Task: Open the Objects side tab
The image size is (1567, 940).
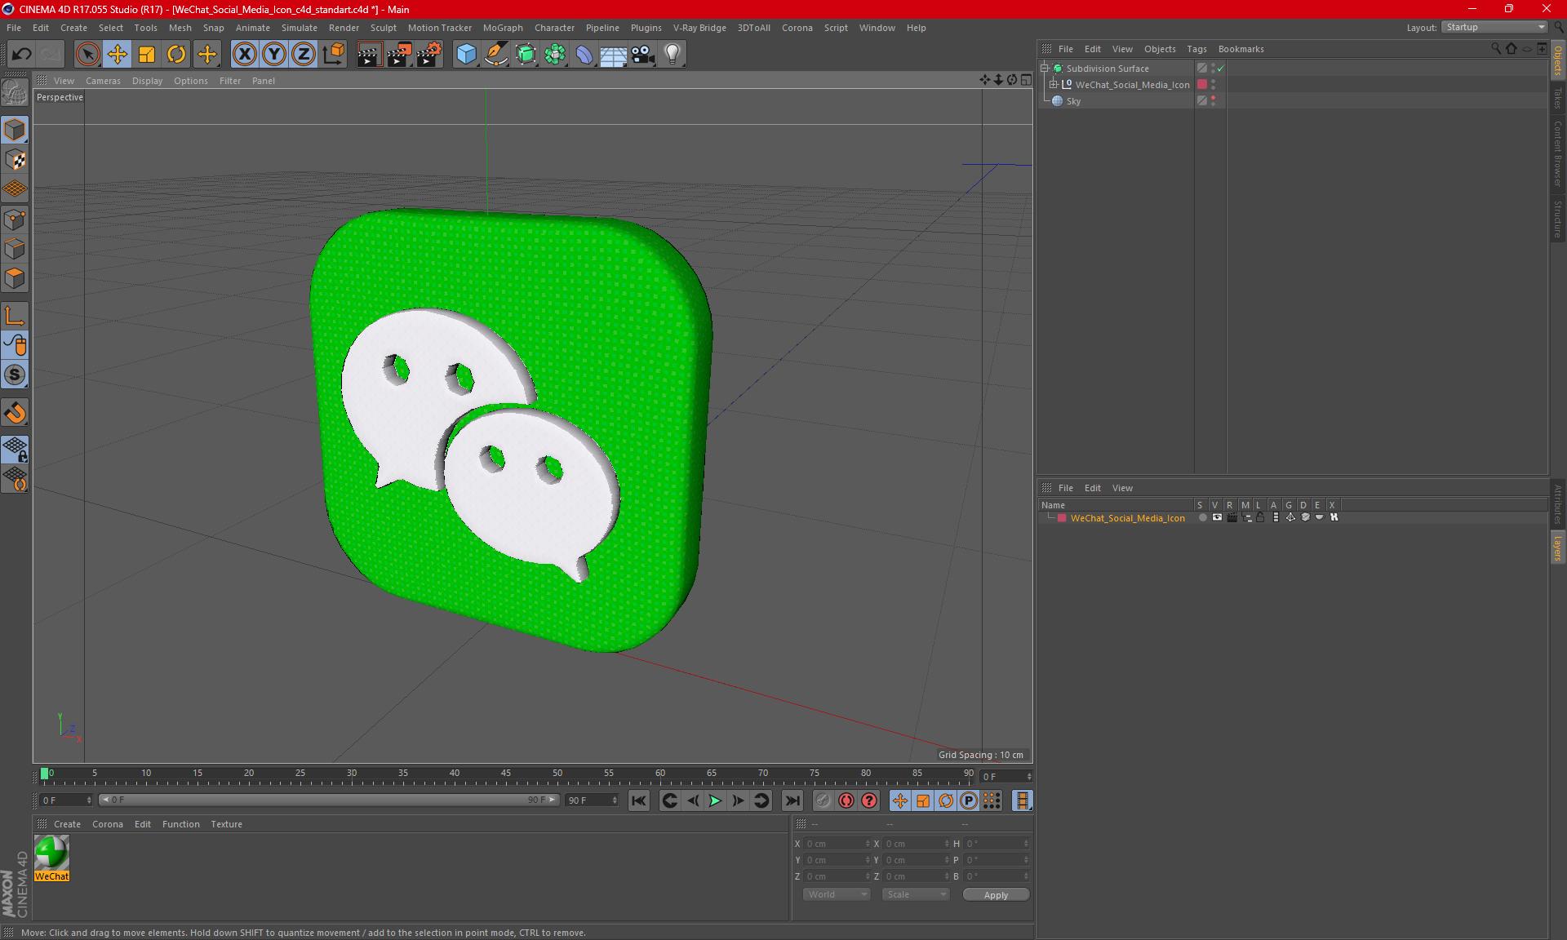Action: 1558,60
